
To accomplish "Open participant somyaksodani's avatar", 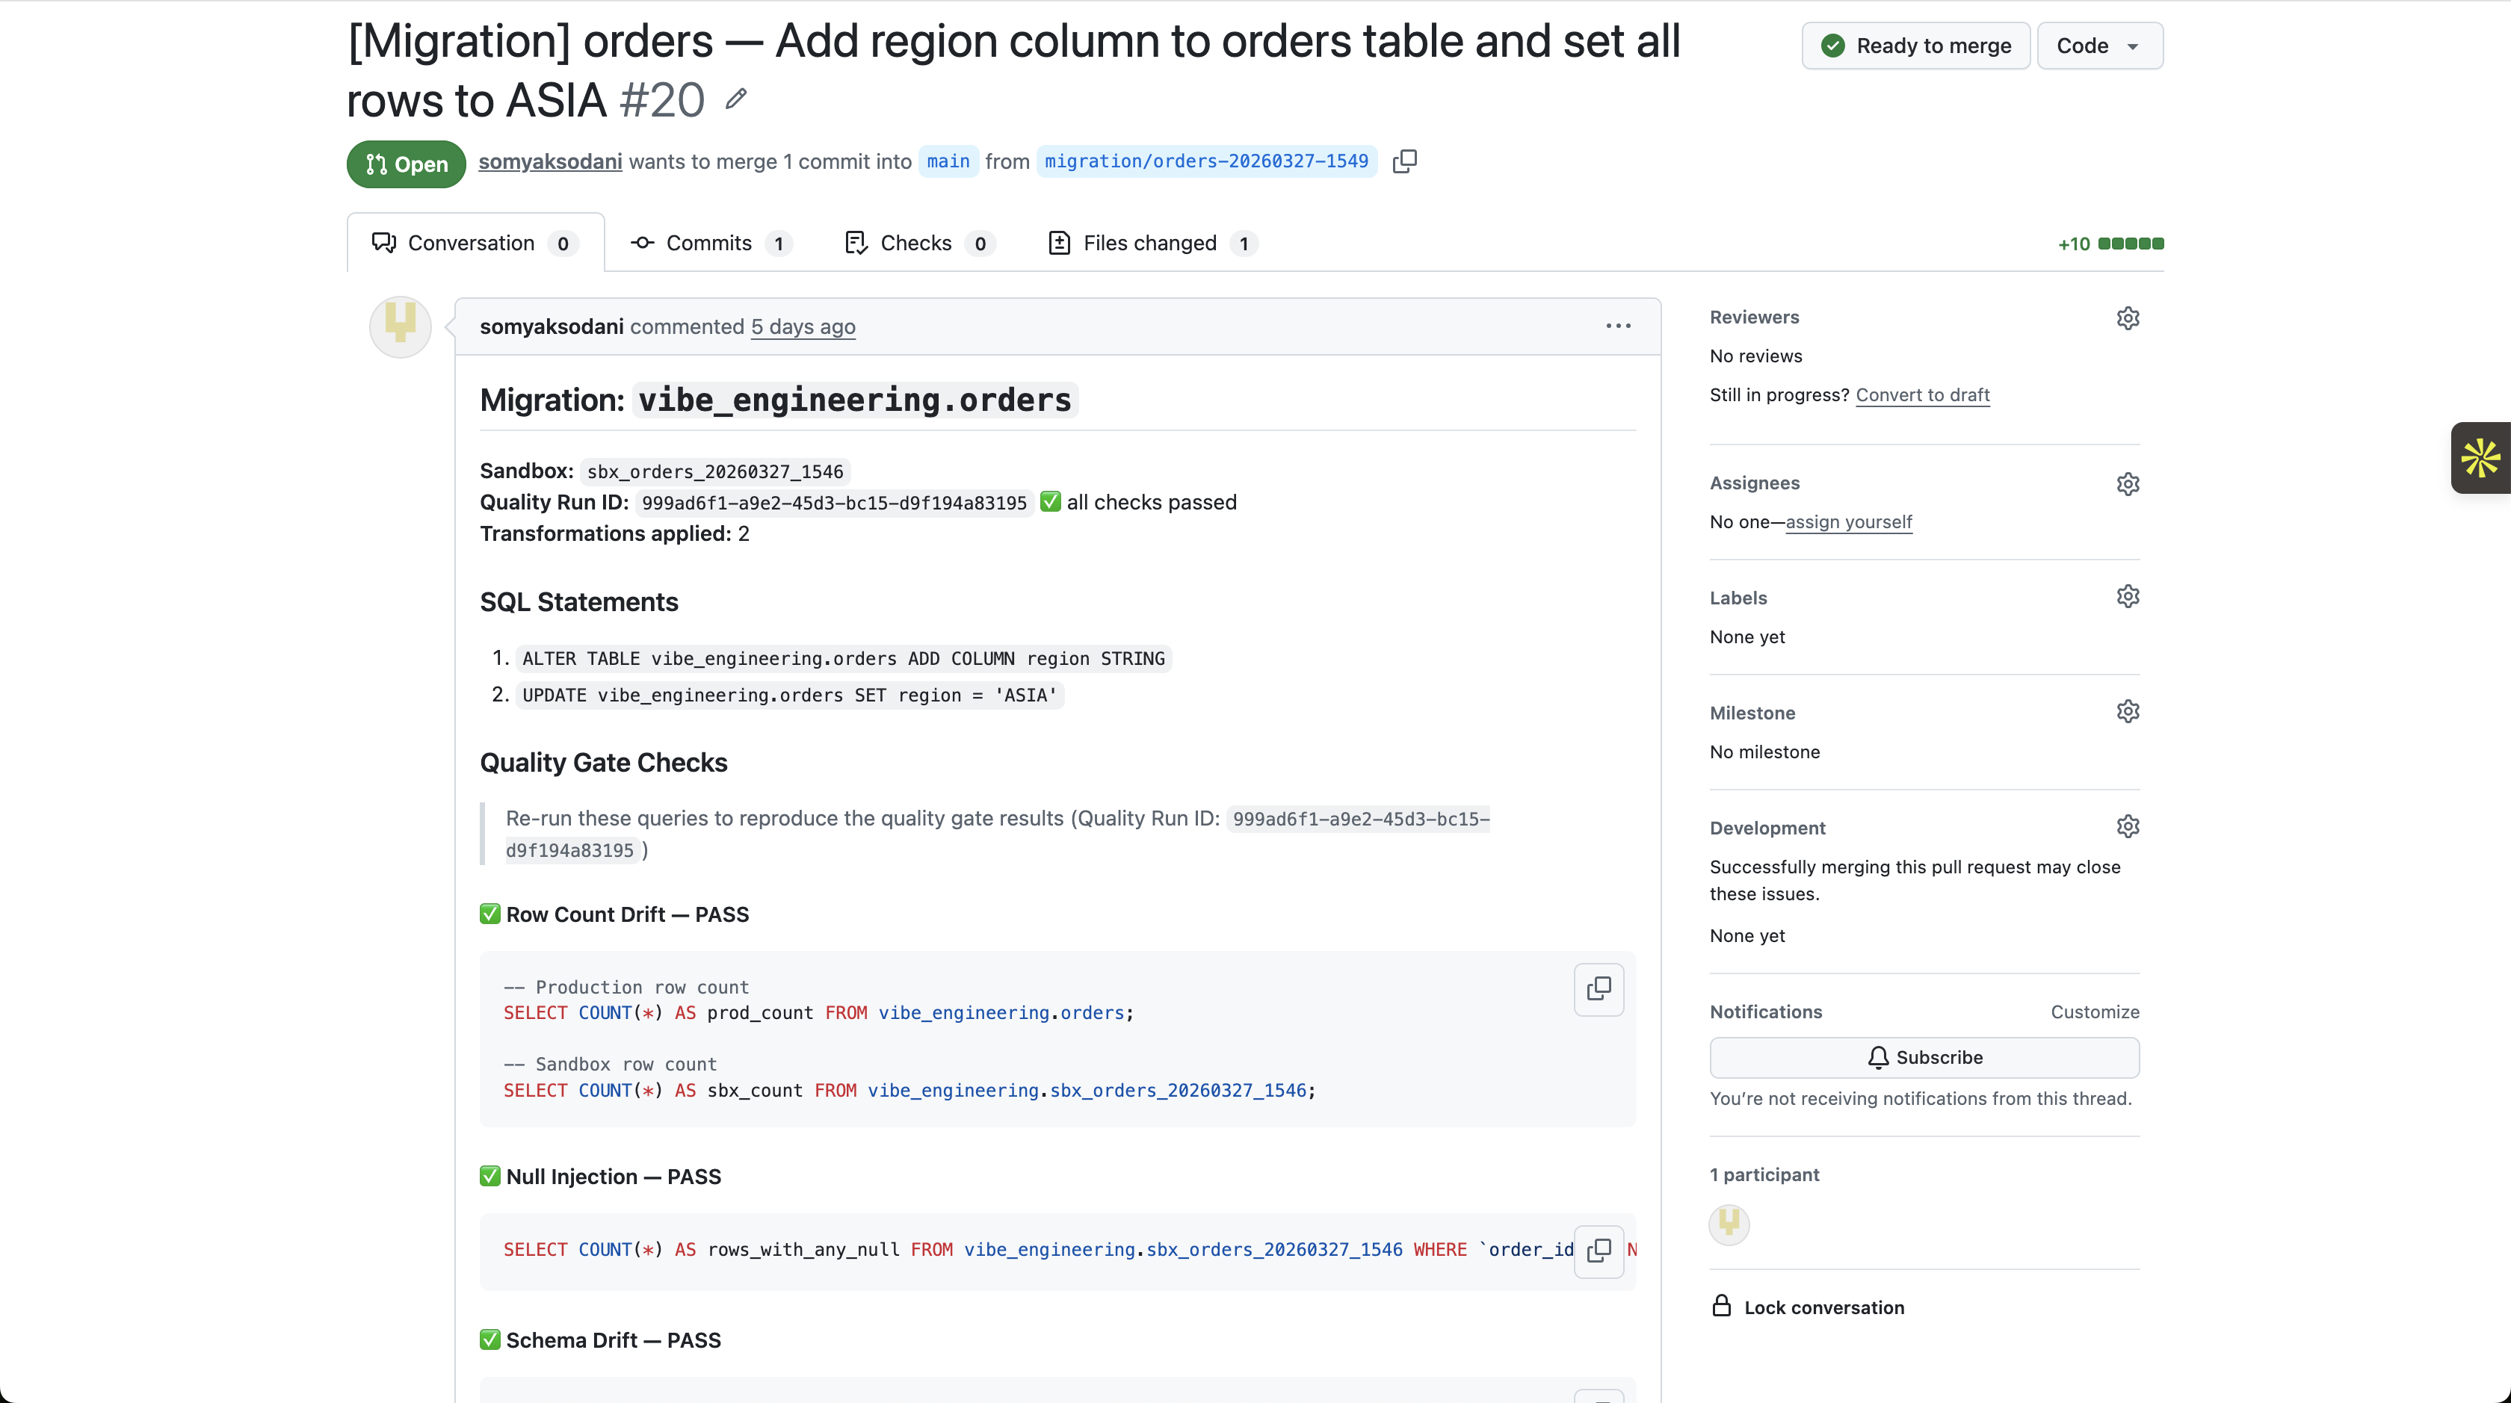I will [x=1729, y=1224].
